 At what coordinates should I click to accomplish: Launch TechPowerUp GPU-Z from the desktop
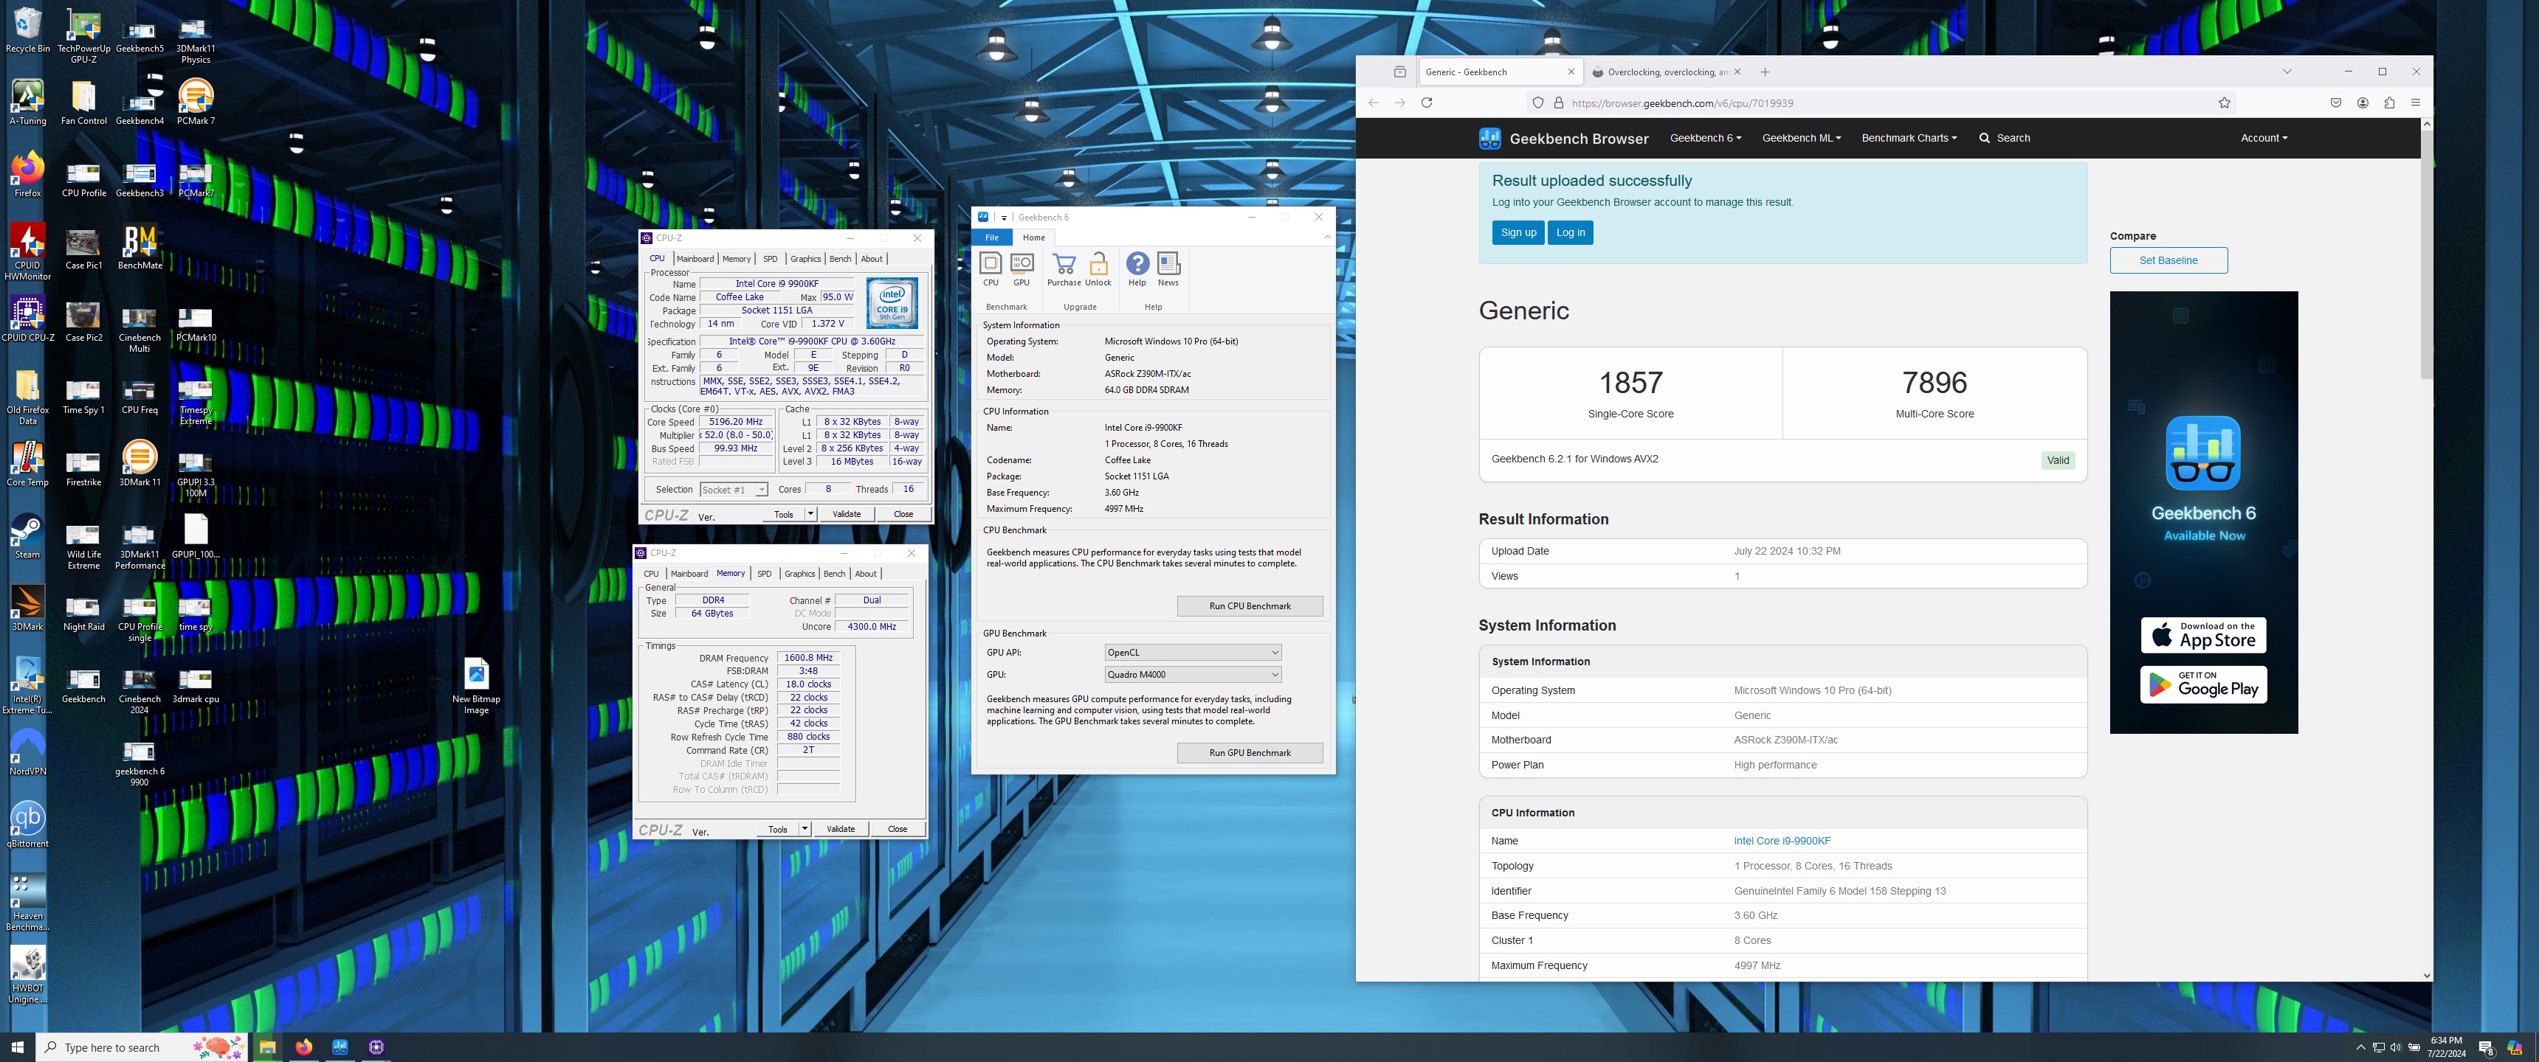click(84, 38)
